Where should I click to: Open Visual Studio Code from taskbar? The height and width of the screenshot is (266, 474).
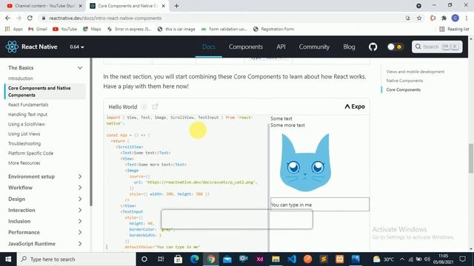click(292, 259)
